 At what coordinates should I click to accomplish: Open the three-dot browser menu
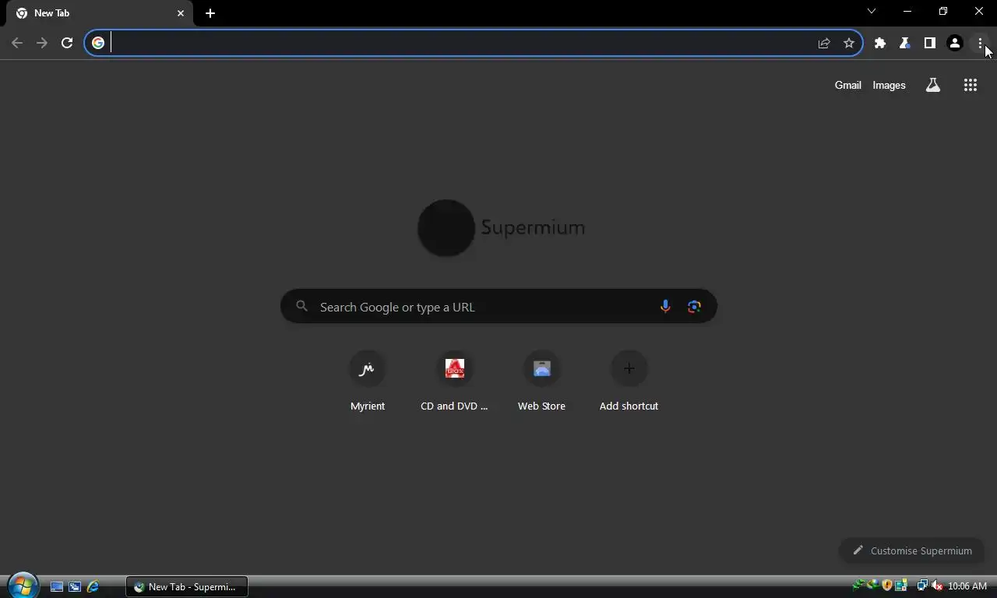[x=980, y=43]
